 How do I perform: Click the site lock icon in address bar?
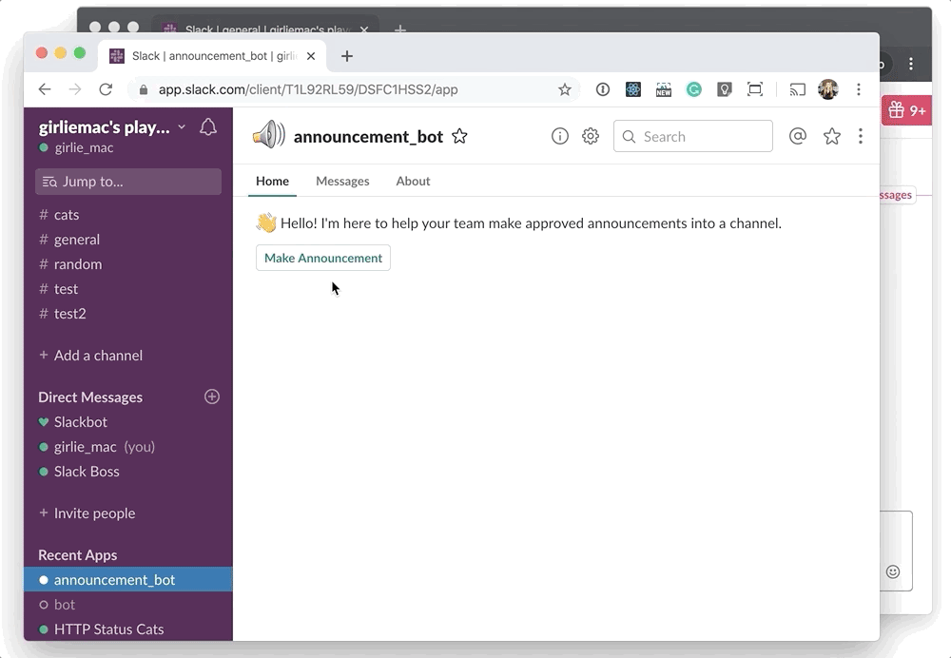pyautogui.click(x=144, y=89)
